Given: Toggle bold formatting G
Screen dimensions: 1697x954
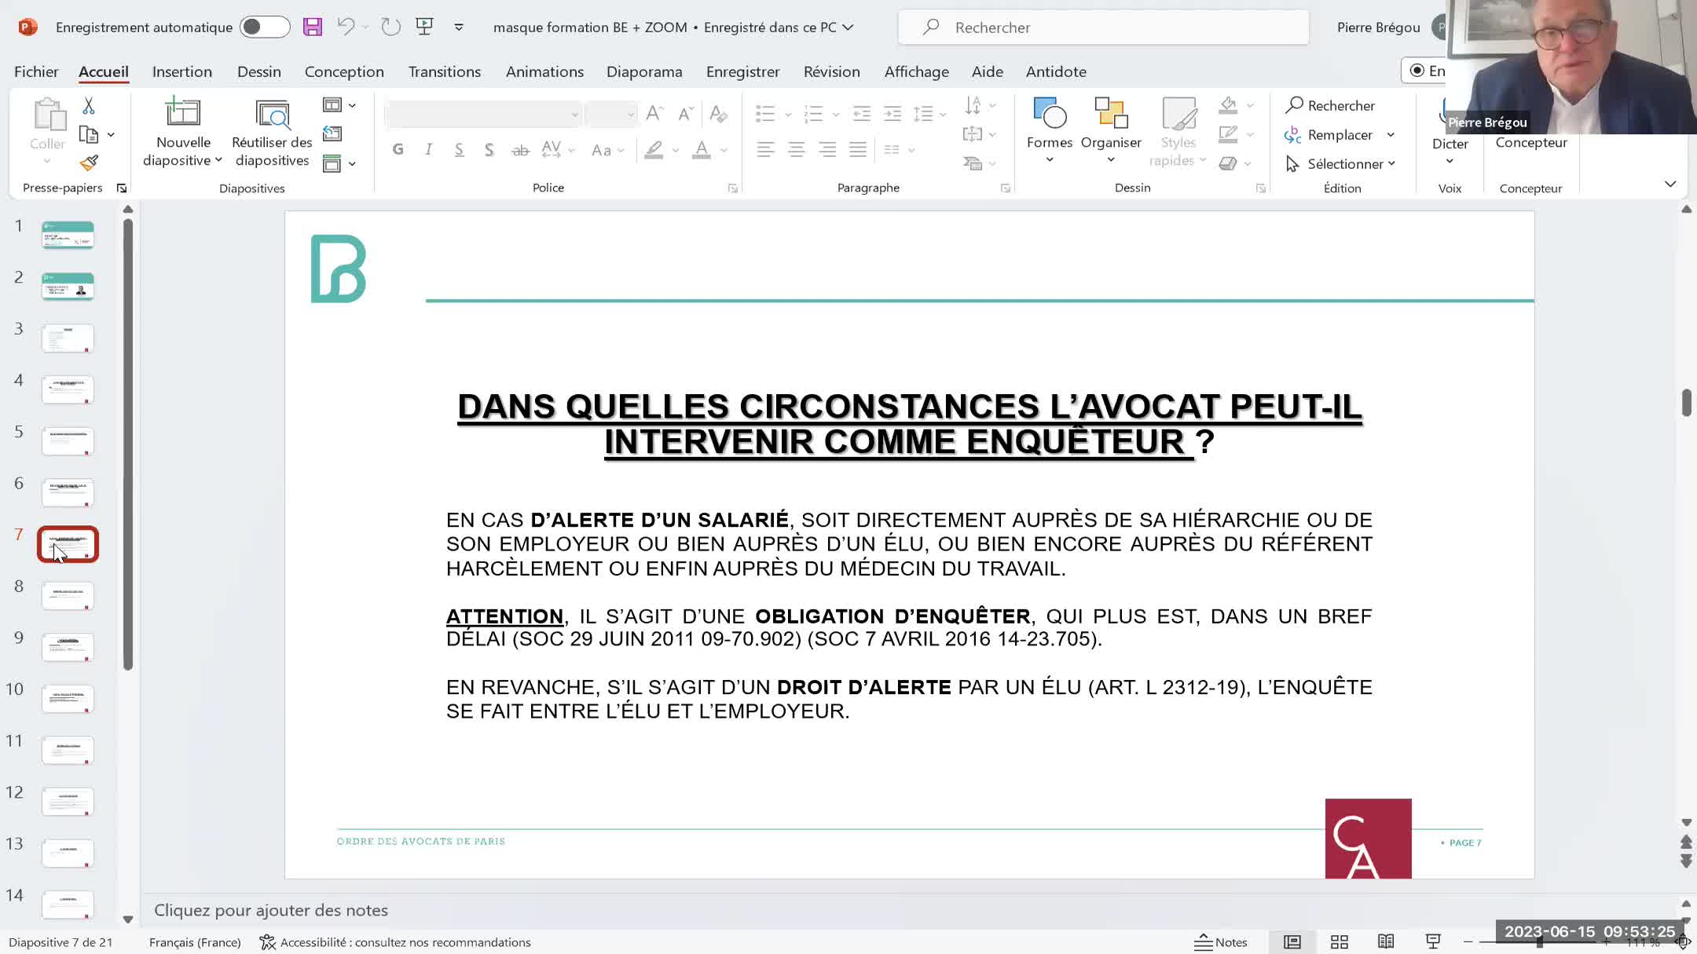Looking at the screenshot, I should click(398, 149).
